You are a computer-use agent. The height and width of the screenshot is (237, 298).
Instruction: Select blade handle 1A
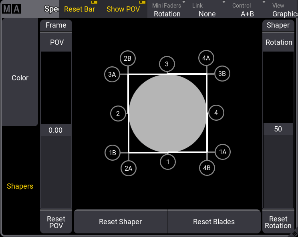point(223,152)
